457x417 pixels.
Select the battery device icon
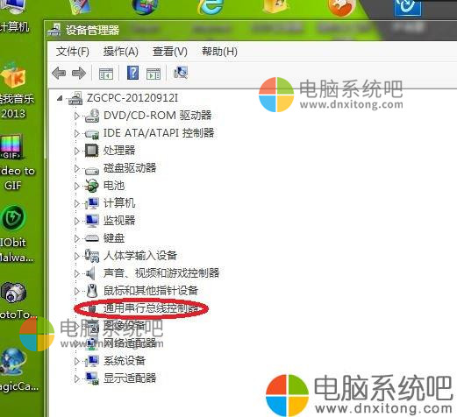pyautogui.click(x=92, y=186)
